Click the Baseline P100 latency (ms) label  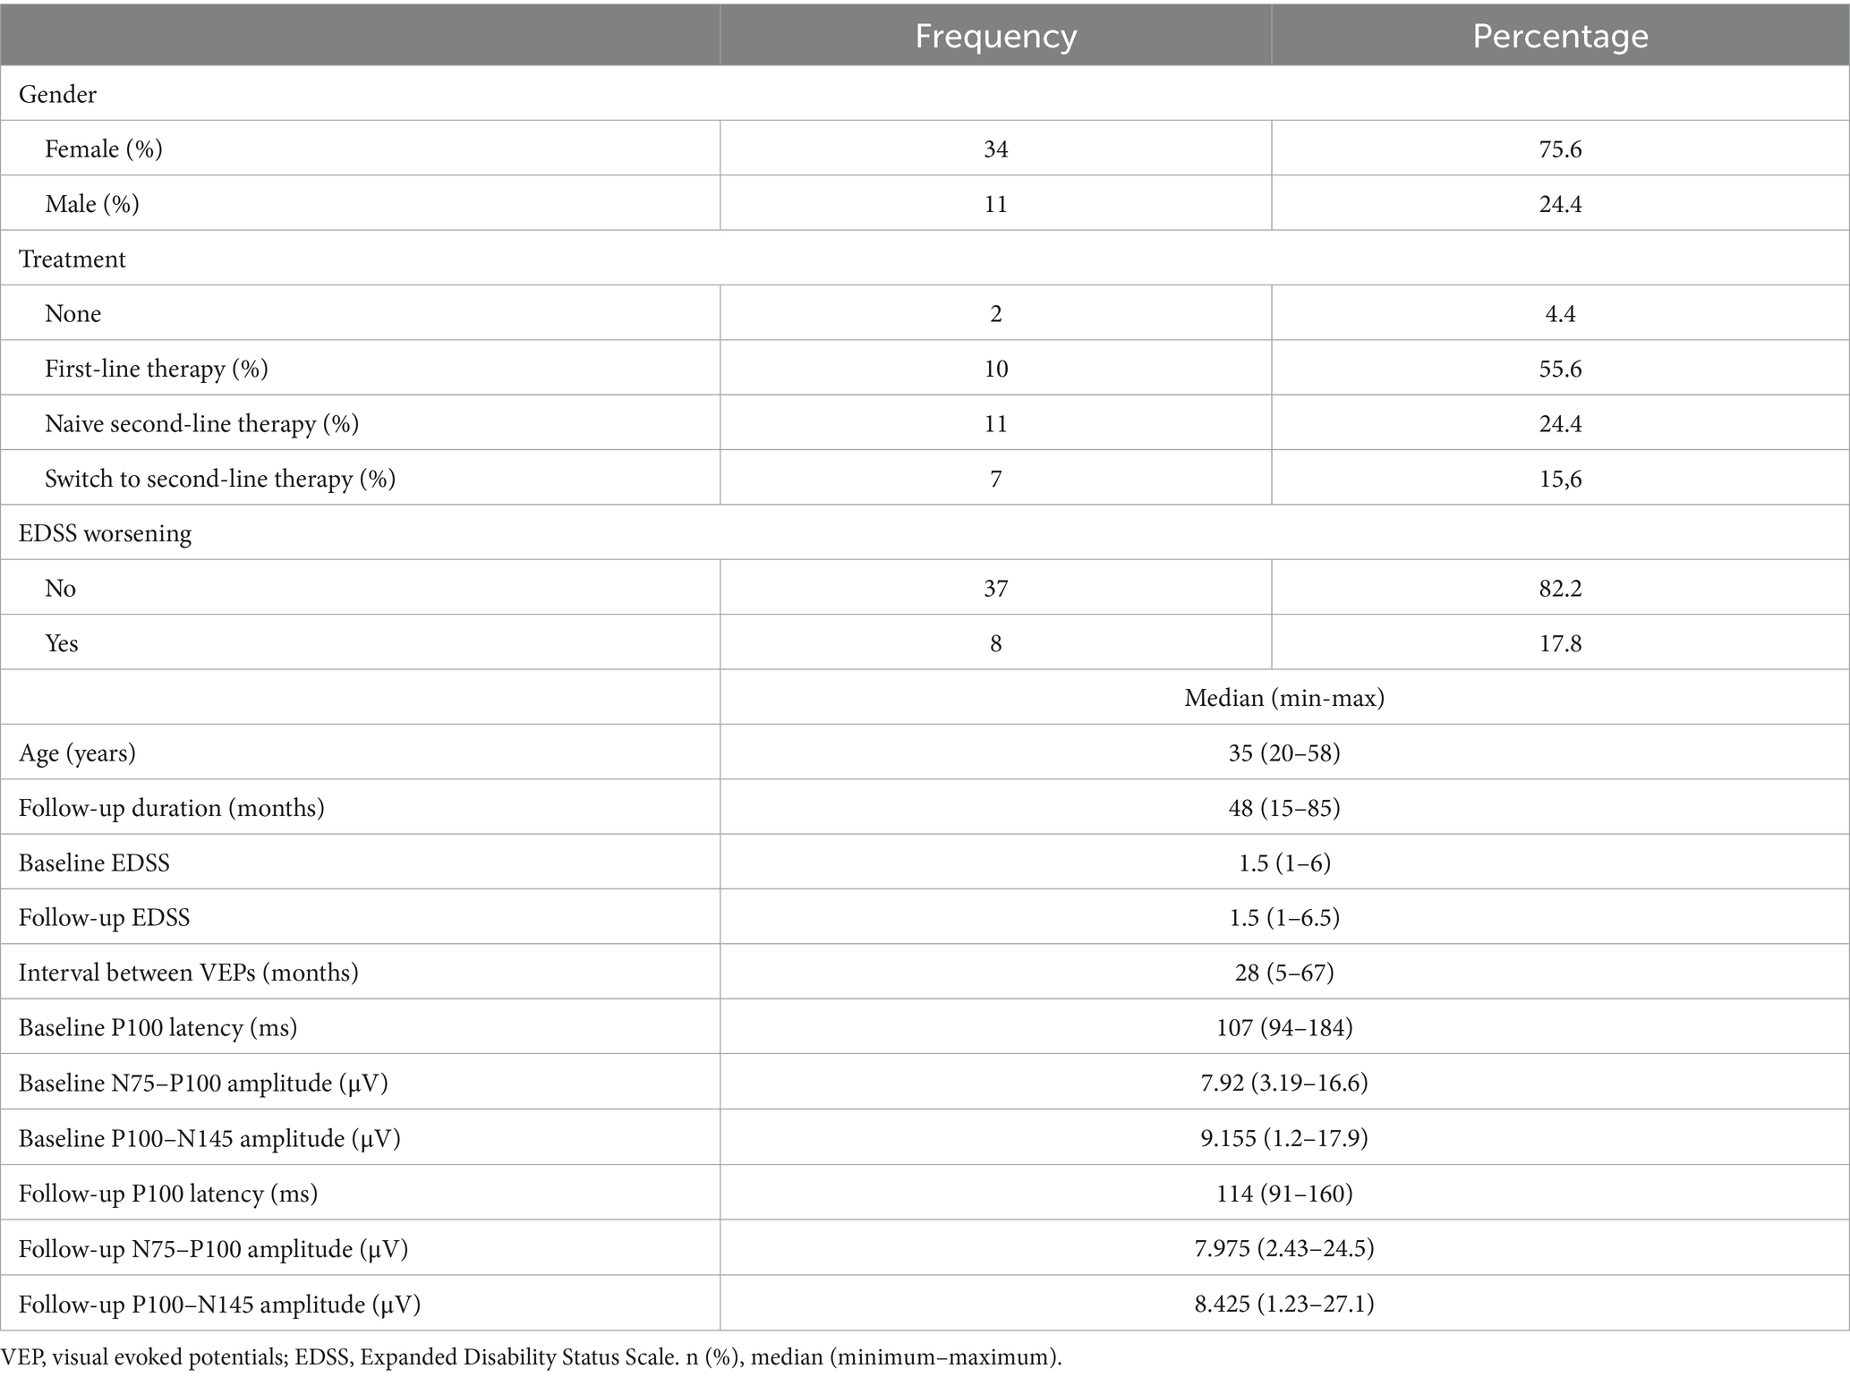(x=158, y=1028)
